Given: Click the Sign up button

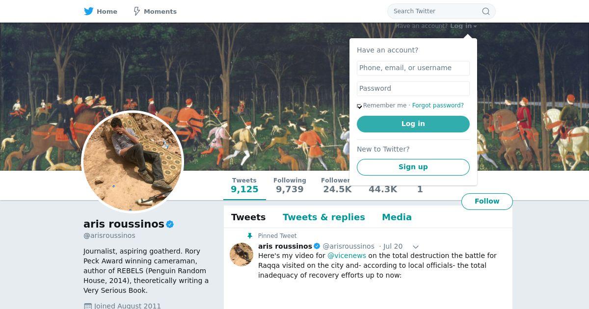Looking at the screenshot, I should click(x=413, y=167).
